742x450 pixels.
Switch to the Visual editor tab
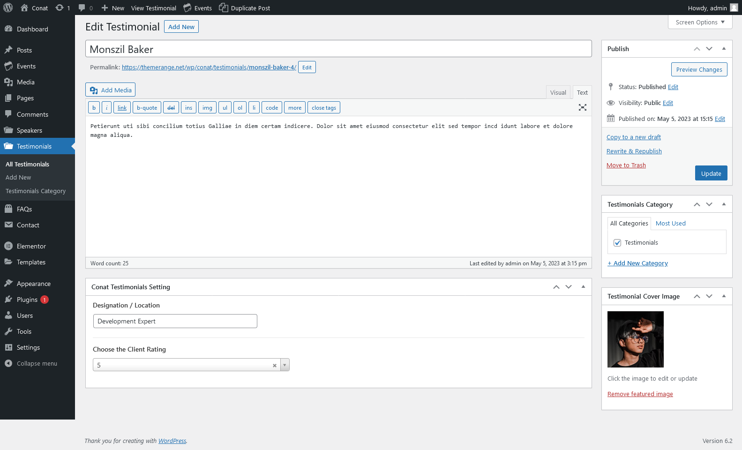point(558,92)
